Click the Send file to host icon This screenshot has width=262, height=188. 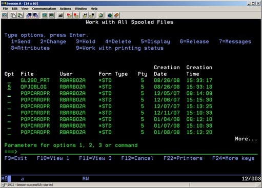(29, 15)
